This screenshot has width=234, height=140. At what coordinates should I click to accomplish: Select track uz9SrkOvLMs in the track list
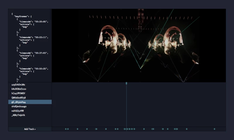click(18, 85)
